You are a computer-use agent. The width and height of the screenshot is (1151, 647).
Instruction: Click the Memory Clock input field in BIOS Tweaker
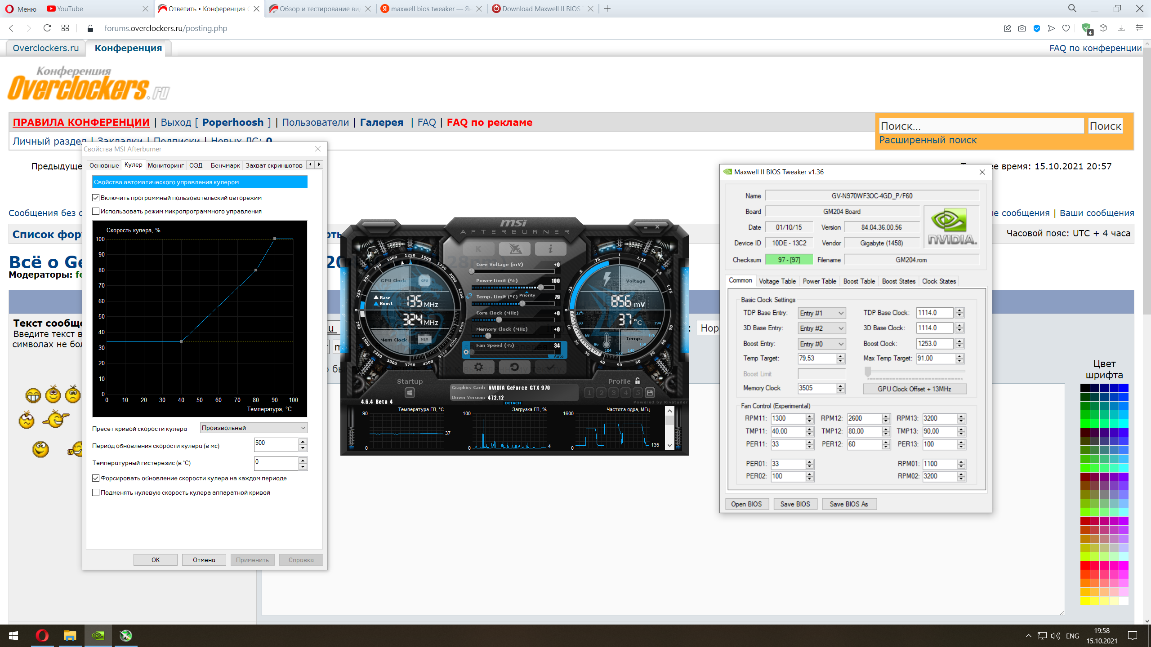coord(817,388)
